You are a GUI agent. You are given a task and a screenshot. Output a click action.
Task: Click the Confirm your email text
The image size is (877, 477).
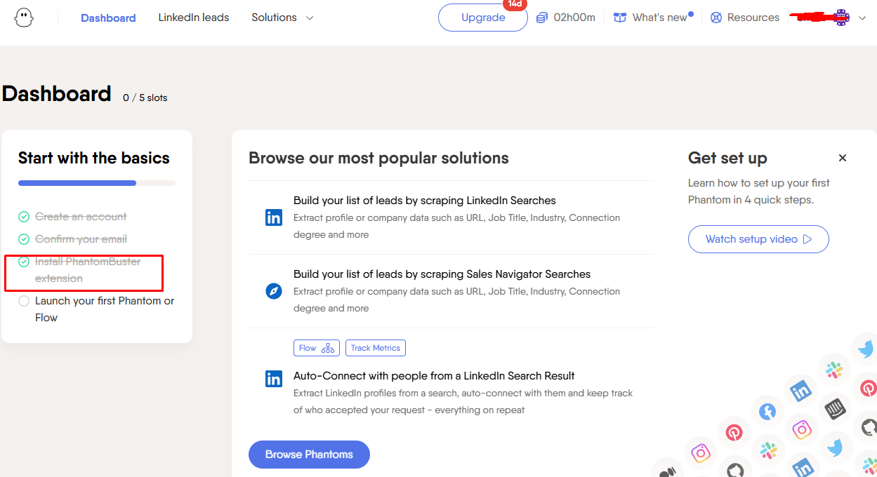[81, 239]
